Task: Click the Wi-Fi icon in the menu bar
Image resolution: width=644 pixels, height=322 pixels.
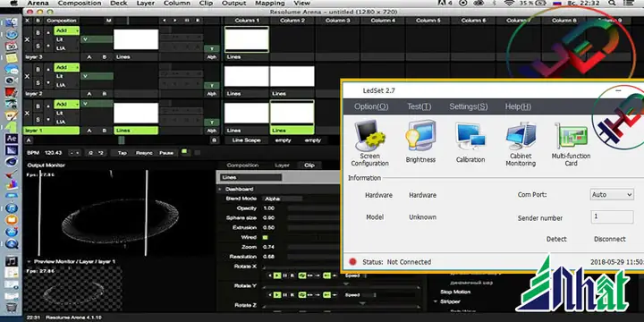Action: click(509, 4)
